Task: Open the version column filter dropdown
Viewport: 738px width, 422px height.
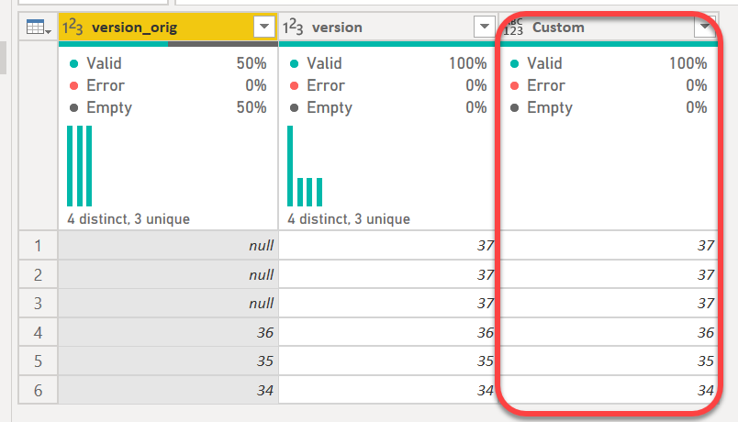Action: [x=485, y=27]
